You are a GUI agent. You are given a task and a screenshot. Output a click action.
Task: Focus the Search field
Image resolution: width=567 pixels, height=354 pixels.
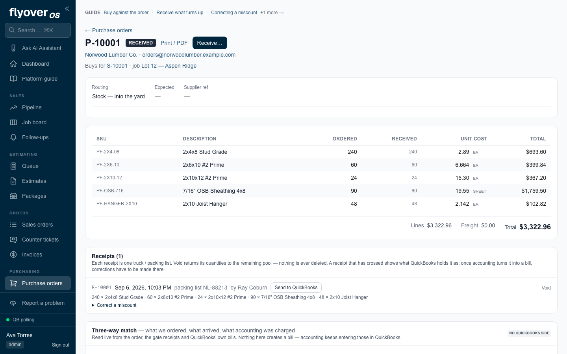point(38,30)
